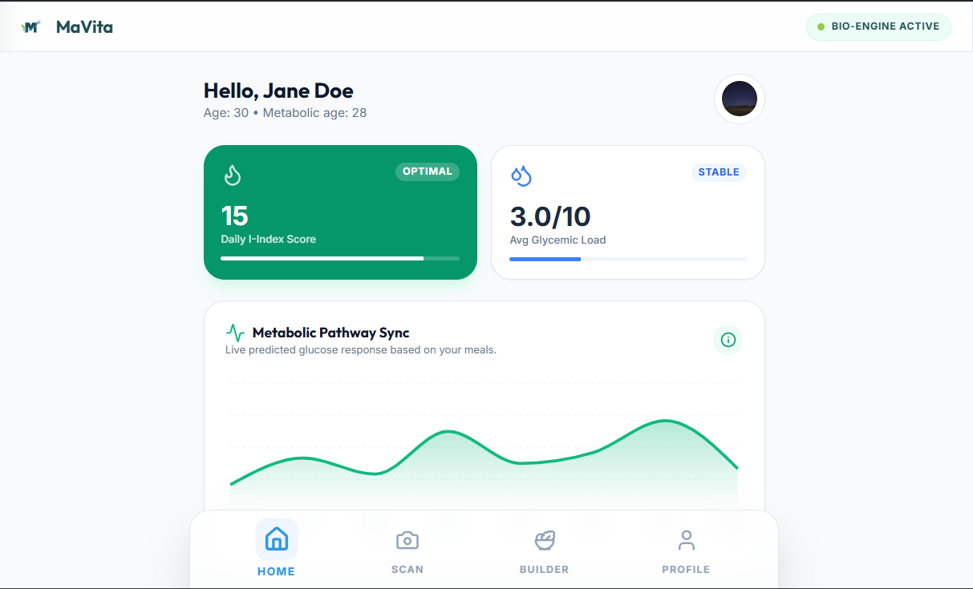
Task: Click the STABLE badge
Action: [x=719, y=172]
